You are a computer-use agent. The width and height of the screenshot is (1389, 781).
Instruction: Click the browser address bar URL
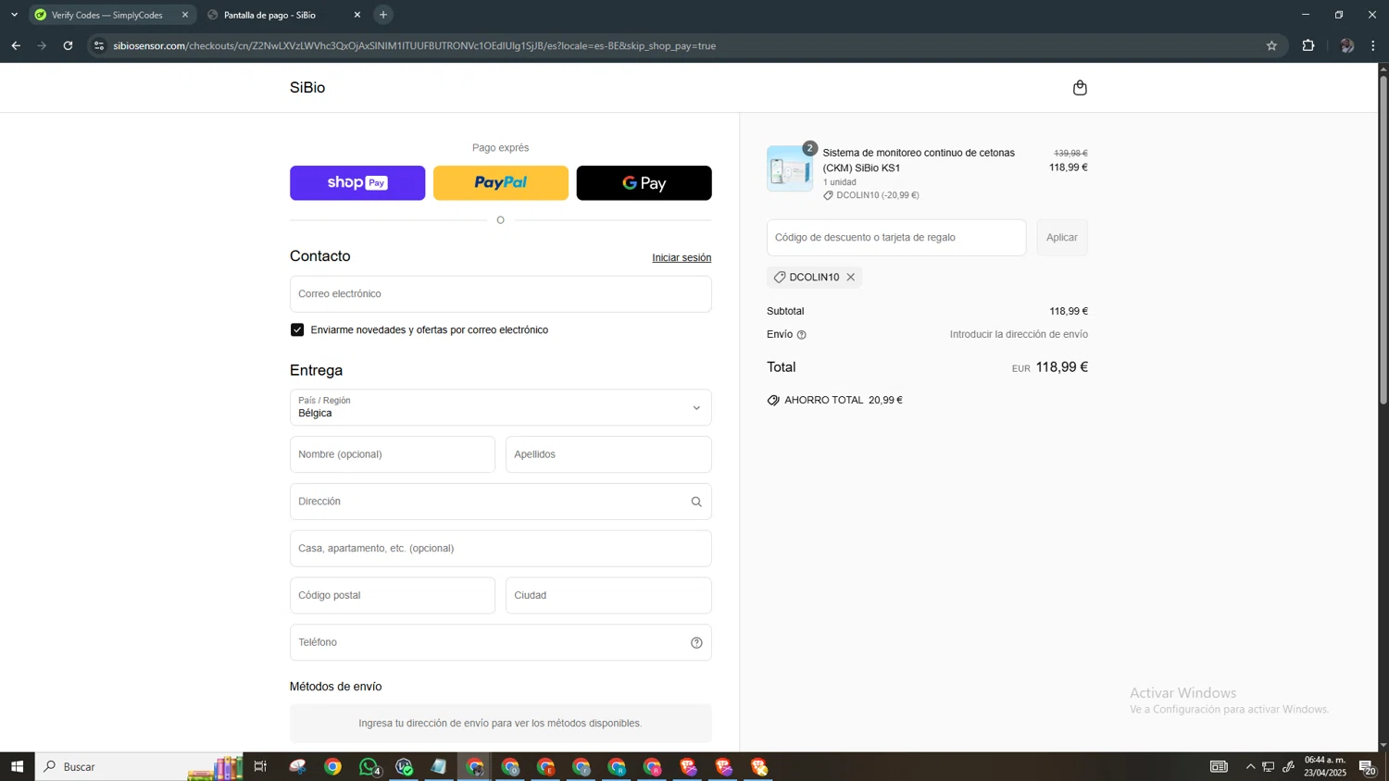pos(414,45)
